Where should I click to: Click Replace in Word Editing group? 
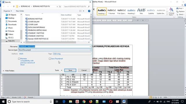pos(180,12)
